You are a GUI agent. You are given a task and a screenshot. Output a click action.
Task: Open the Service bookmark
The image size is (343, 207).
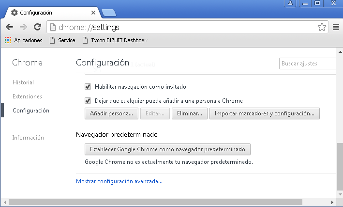62,40
